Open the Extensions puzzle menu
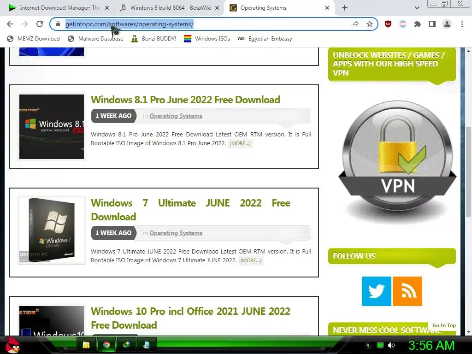This screenshot has height=354, width=472. [x=418, y=24]
